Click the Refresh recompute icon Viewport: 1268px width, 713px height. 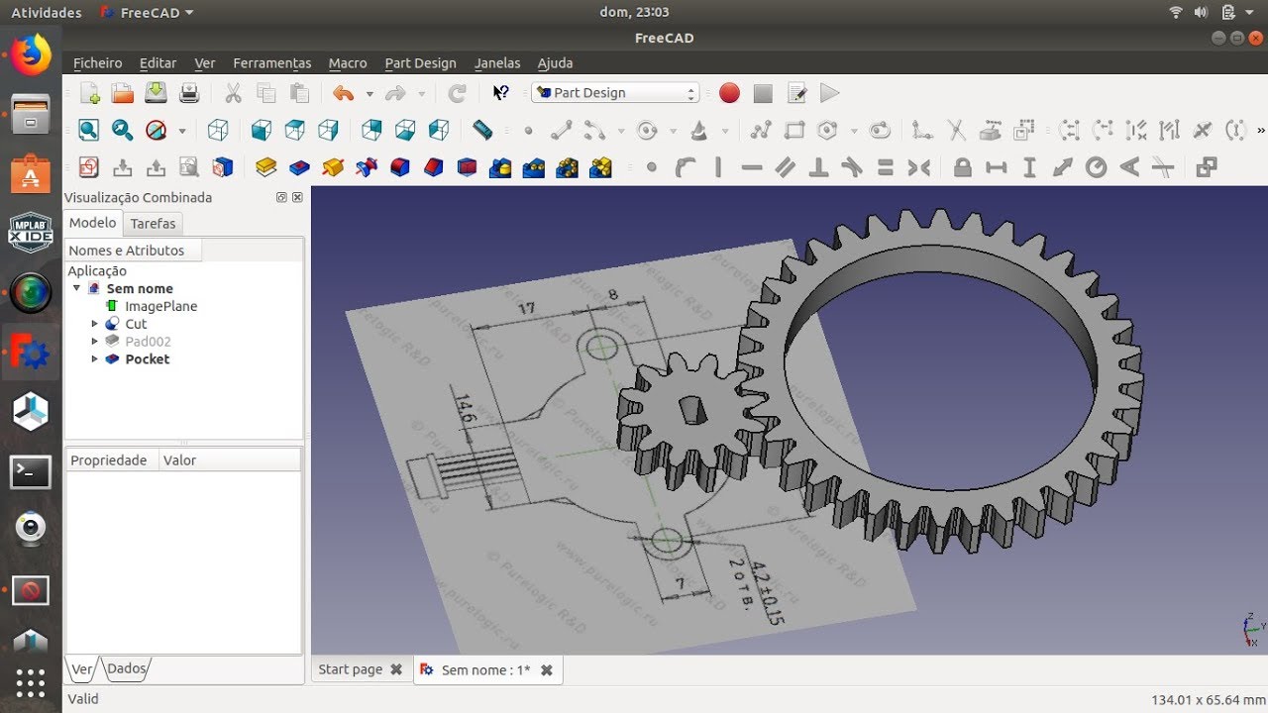coord(457,93)
